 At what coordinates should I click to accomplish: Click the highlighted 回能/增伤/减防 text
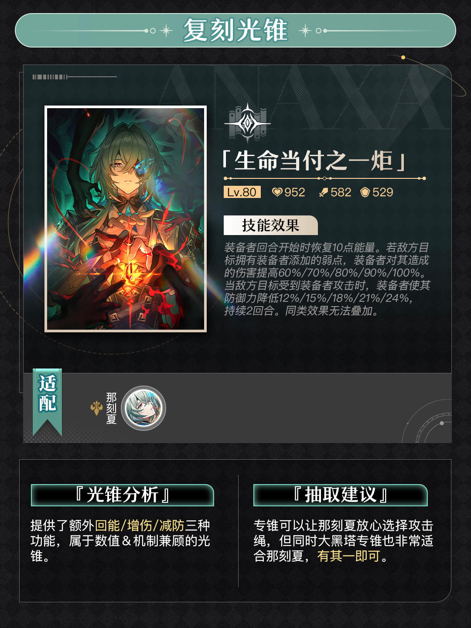140,526
